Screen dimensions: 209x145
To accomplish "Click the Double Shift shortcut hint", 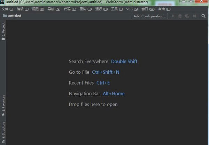I will tap(124, 61).
